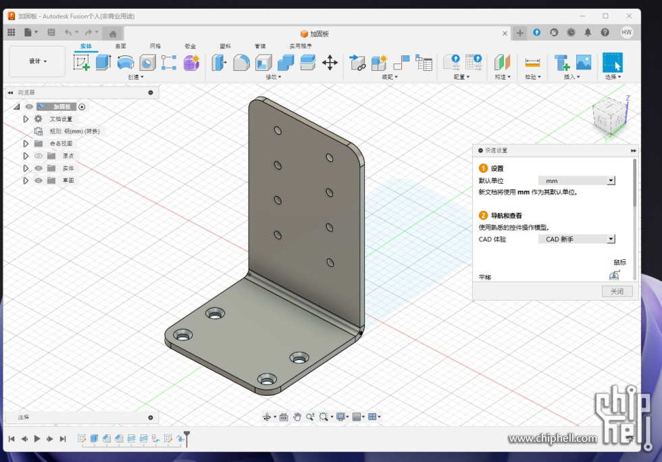Click the ViewCube in the viewport corner
This screenshot has height=462, width=662.
[610, 115]
